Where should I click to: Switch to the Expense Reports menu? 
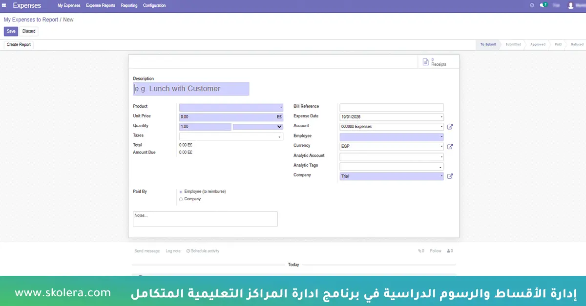tap(100, 5)
